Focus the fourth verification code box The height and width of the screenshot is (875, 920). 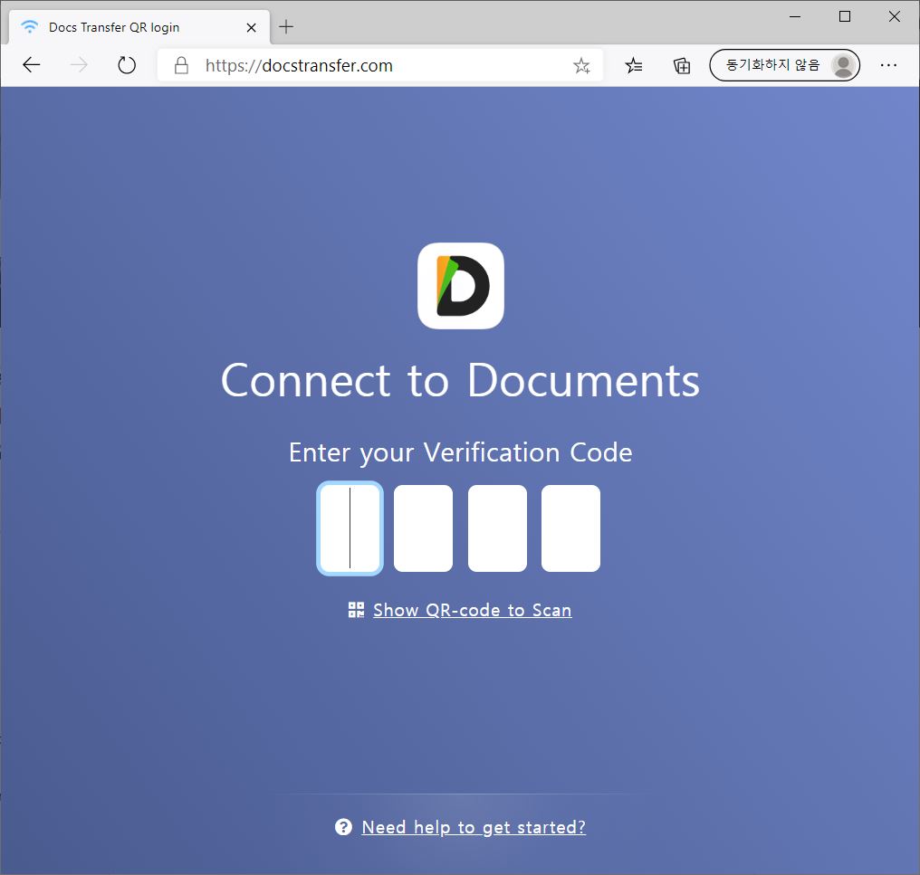[x=570, y=528]
